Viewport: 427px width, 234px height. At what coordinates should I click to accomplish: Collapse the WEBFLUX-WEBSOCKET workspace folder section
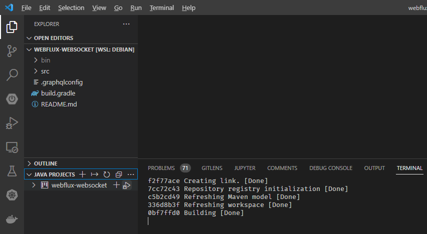[29, 49]
